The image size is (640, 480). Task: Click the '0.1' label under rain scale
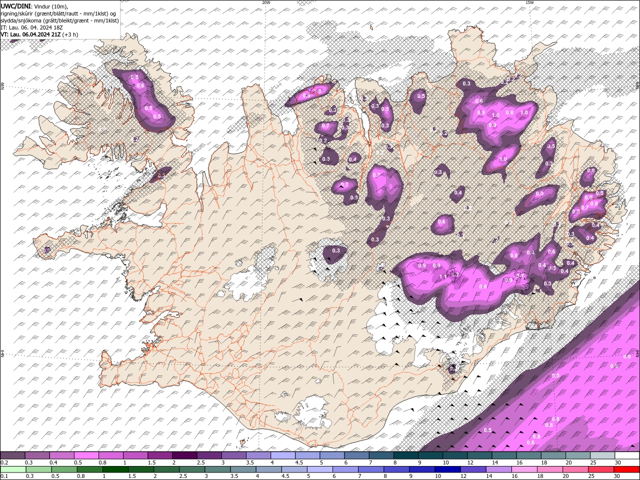tap(4, 476)
